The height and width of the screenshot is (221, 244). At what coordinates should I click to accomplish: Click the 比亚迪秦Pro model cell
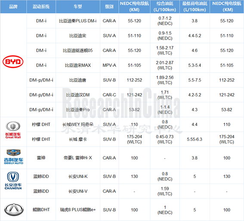[x=77, y=110]
